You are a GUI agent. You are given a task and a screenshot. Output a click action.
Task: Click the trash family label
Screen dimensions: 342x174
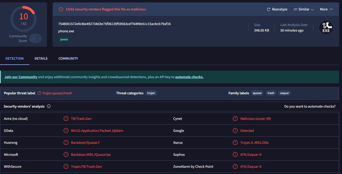[x=271, y=93]
